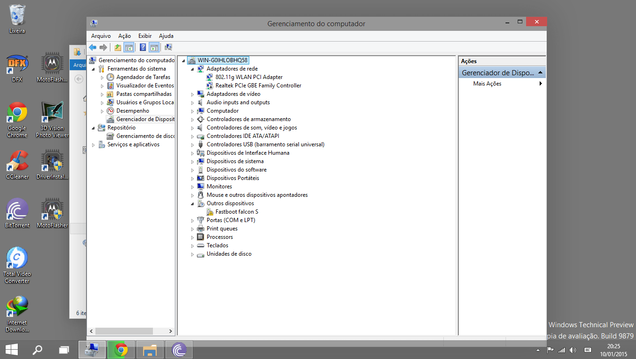Click the Up One Level folder icon
This screenshot has height=359, width=636.
tap(118, 47)
